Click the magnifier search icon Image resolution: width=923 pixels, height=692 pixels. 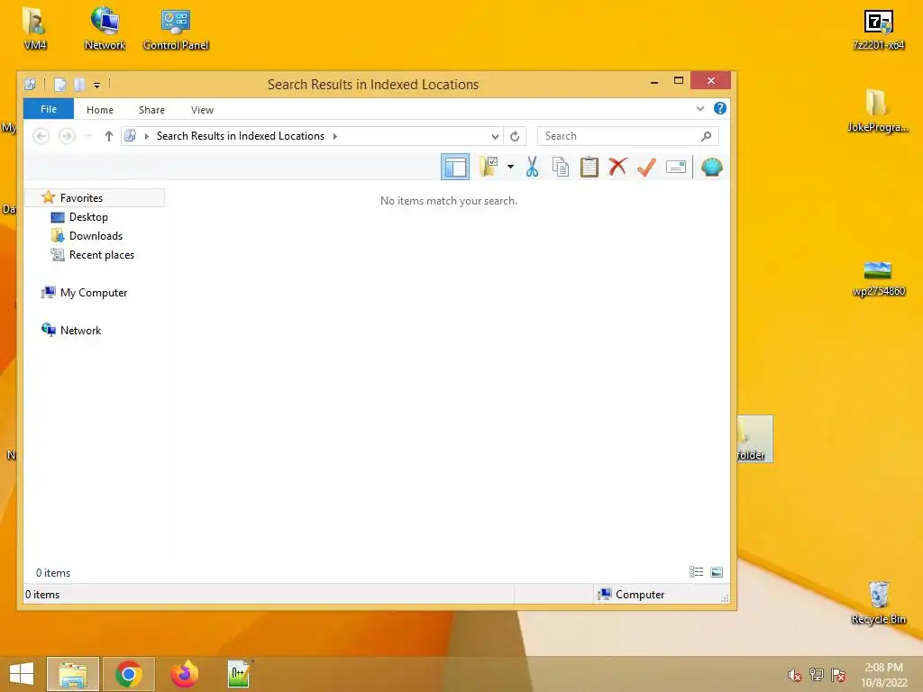coord(707,137)
